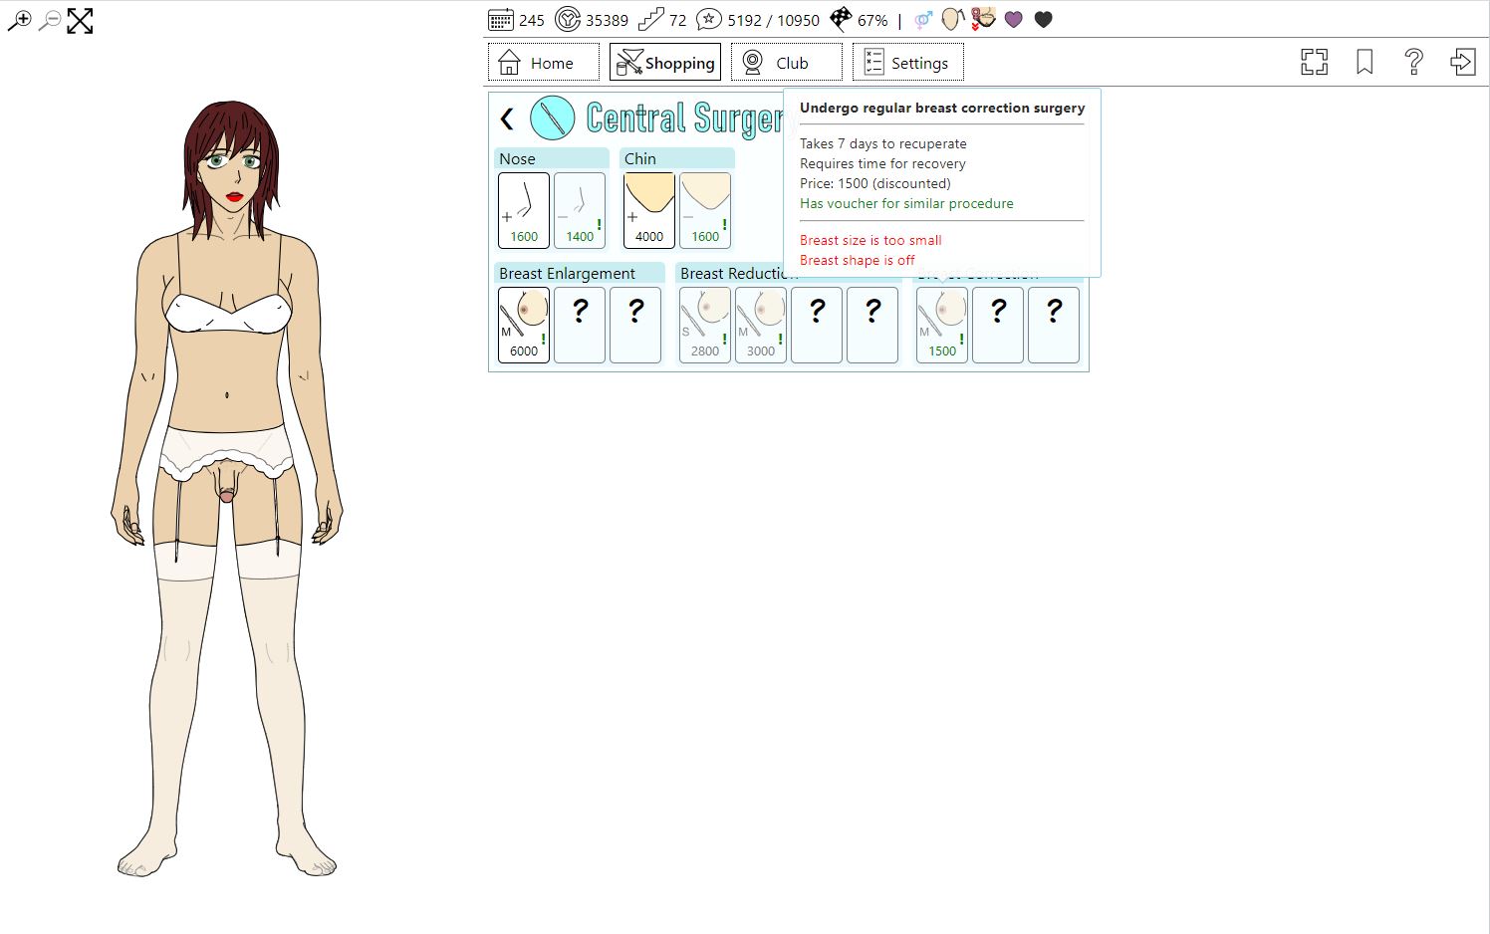Viewport: 1490px width, 934px height.
Task: Select nose enlargement option priced 1600
Action: 524,210
